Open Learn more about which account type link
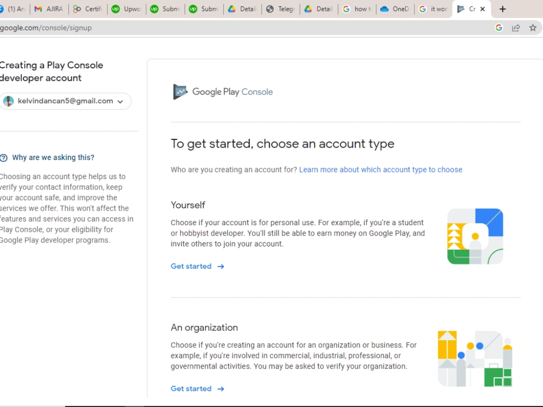The width and height of the screenshot is (543, 407). (381, 169)
